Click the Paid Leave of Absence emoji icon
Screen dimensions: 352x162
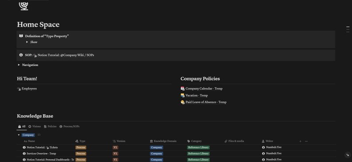point(183,102)
